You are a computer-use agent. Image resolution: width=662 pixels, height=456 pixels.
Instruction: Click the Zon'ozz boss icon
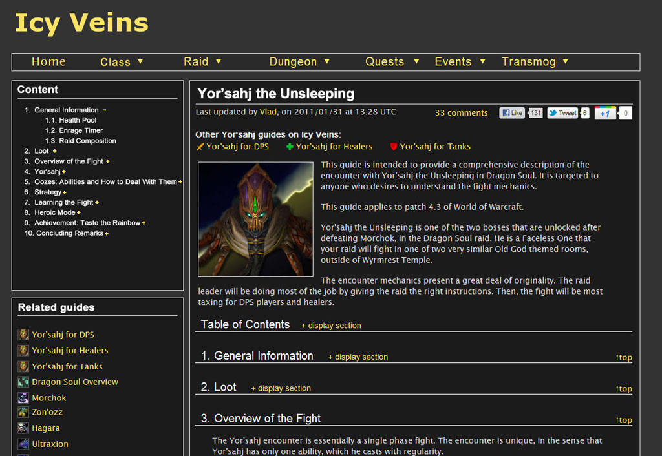23,412
